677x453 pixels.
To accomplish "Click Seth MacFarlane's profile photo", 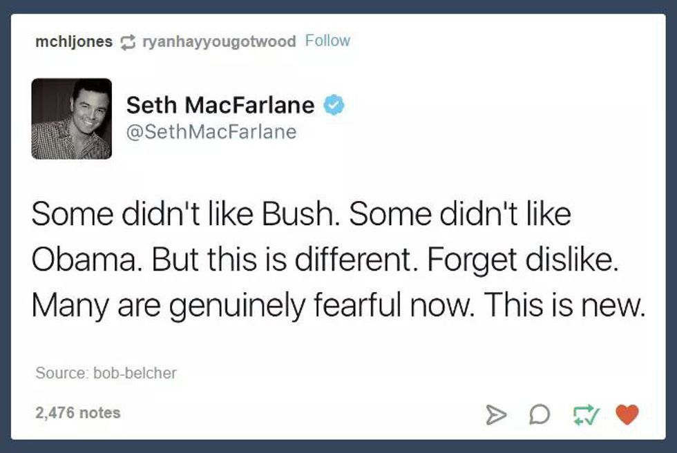I will (72, 119).
